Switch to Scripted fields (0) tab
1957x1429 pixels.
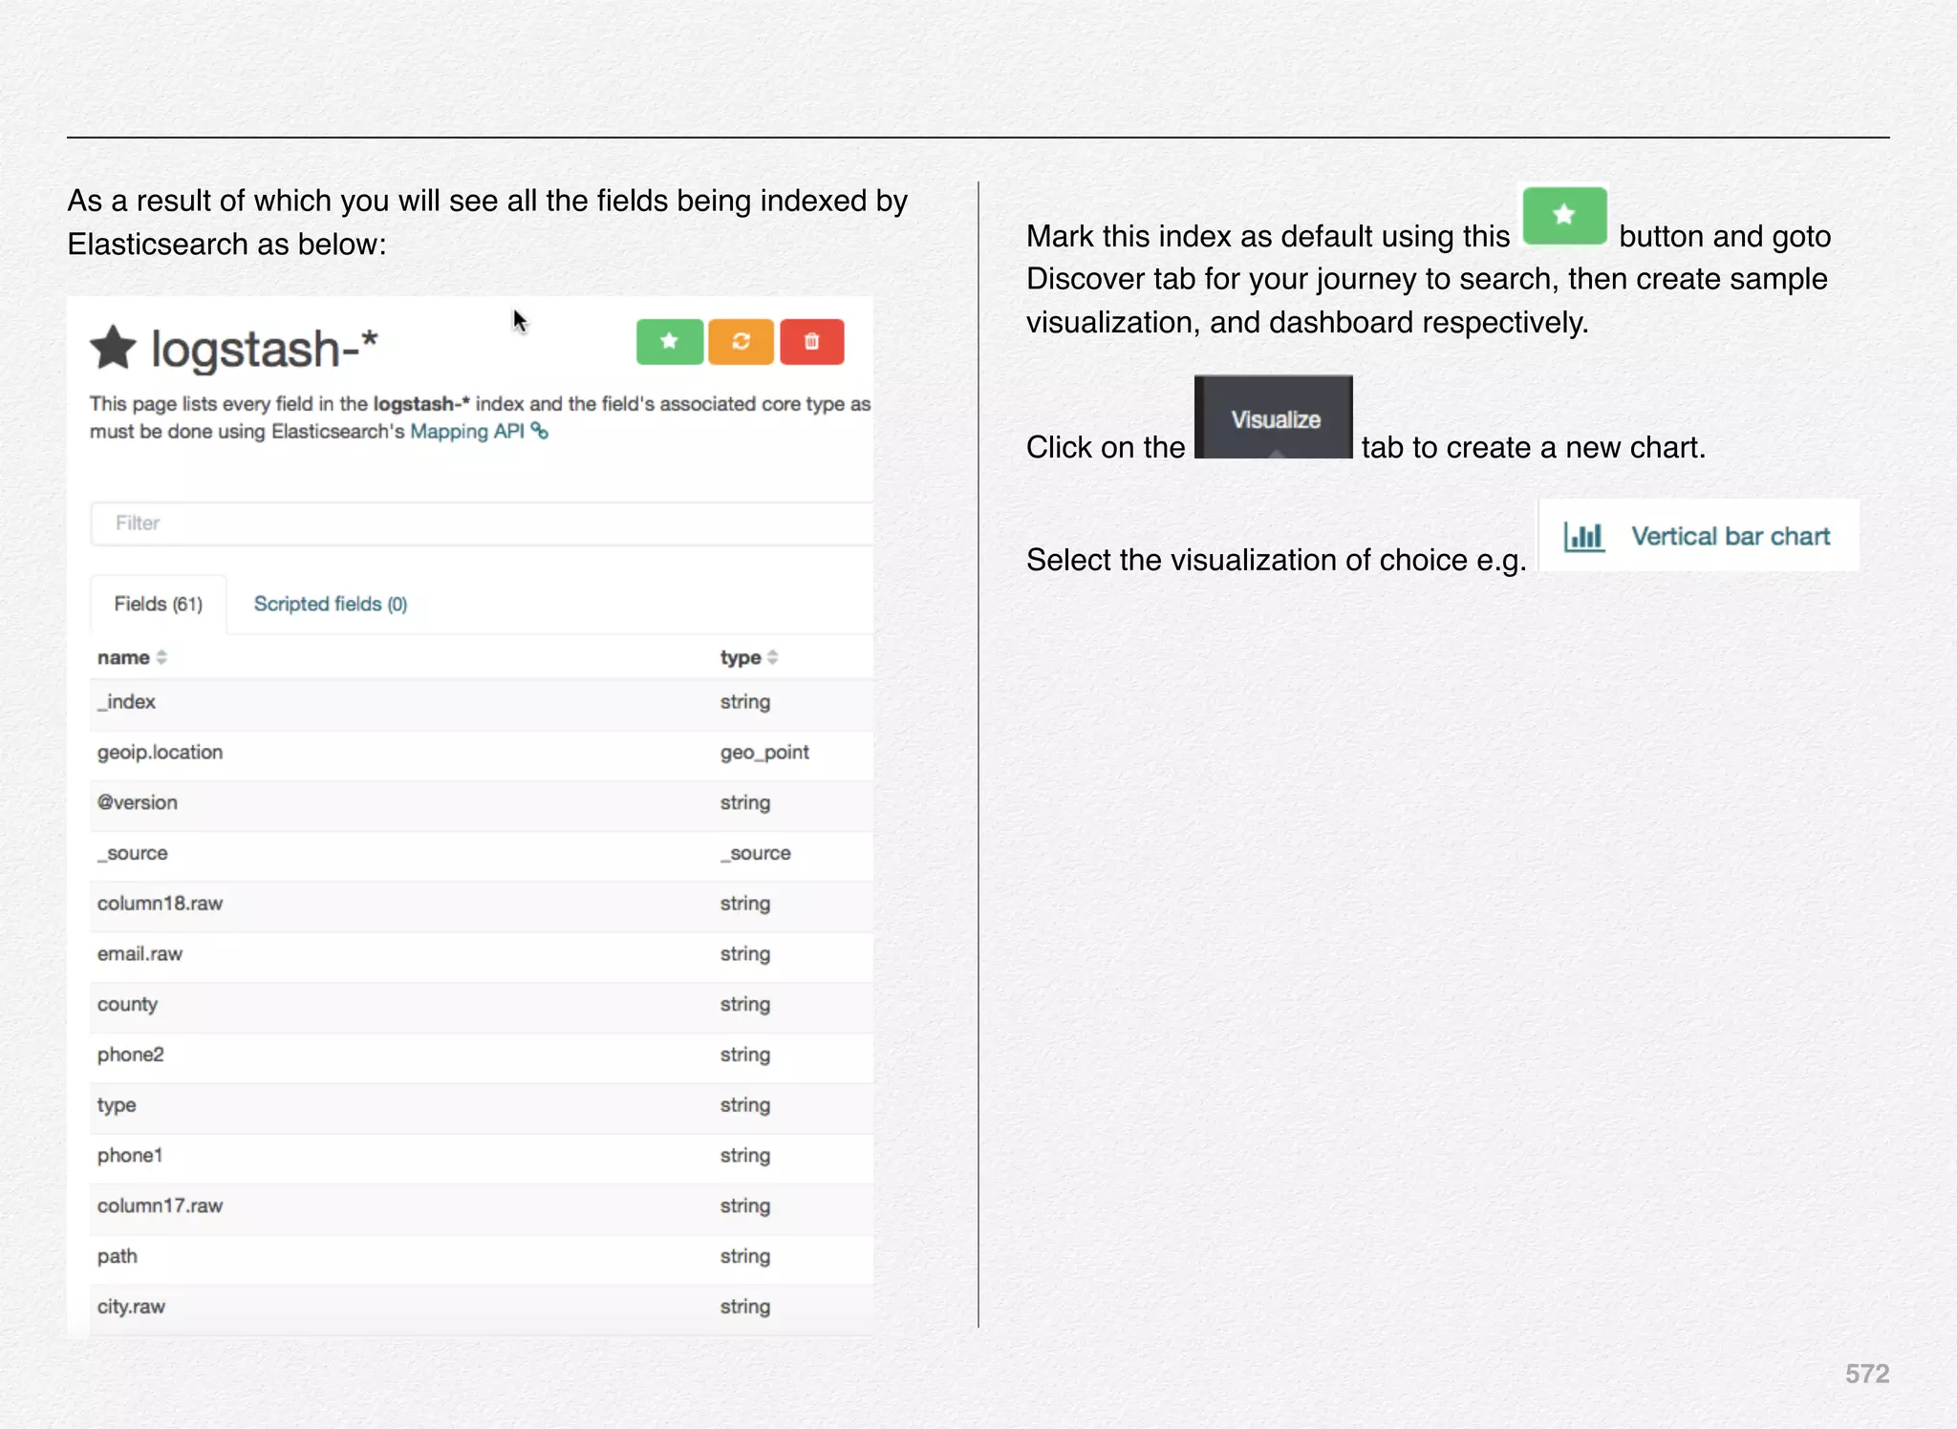pyautogui.click(x=331, y=604)
